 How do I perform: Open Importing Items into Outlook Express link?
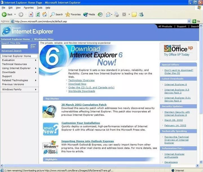pyautogui.click(x=87, y=141)
